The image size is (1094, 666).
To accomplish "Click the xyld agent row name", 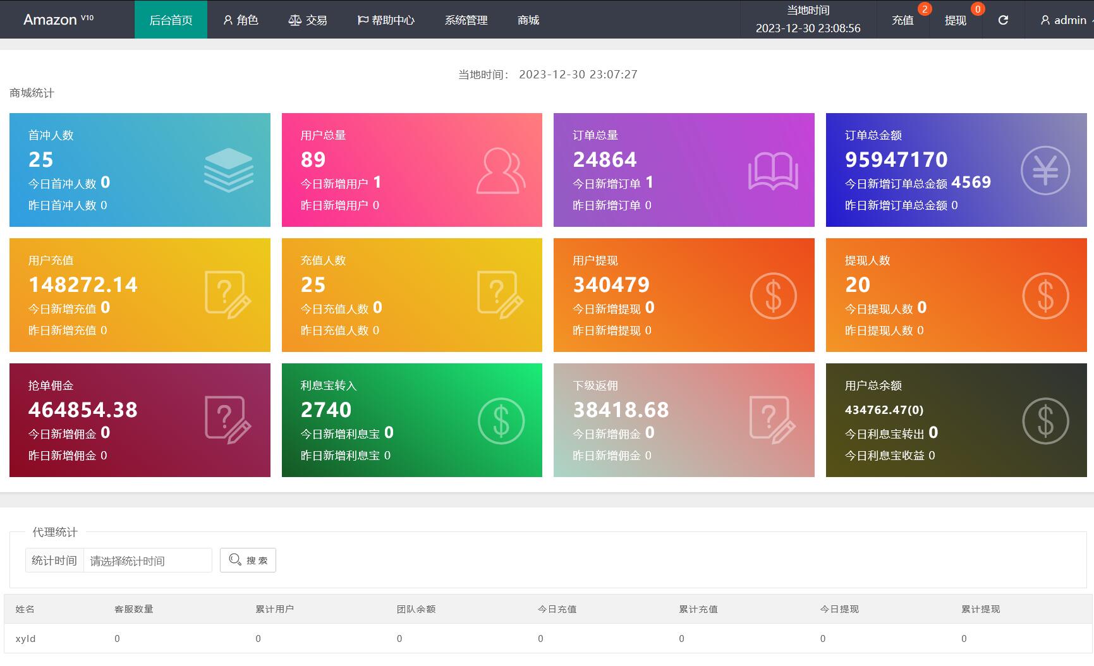I will tap(26, 638).
